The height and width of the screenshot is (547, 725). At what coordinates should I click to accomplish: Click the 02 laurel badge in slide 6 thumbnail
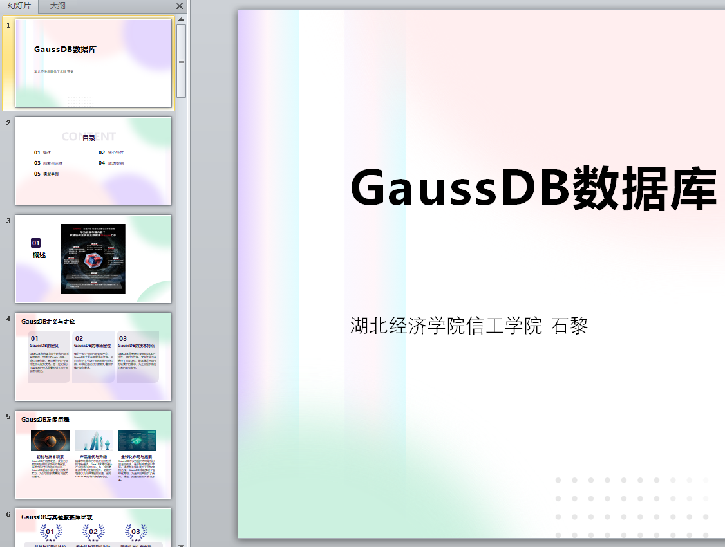point(93,532)
